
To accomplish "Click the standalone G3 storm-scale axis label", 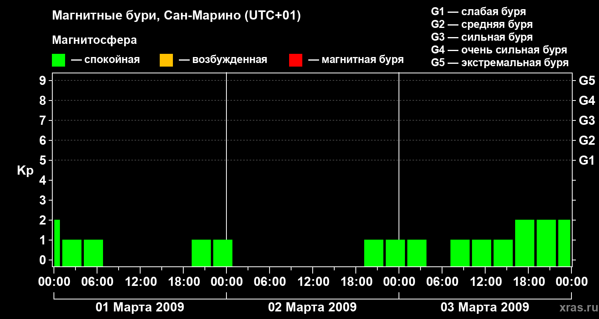I will point(587,120).
